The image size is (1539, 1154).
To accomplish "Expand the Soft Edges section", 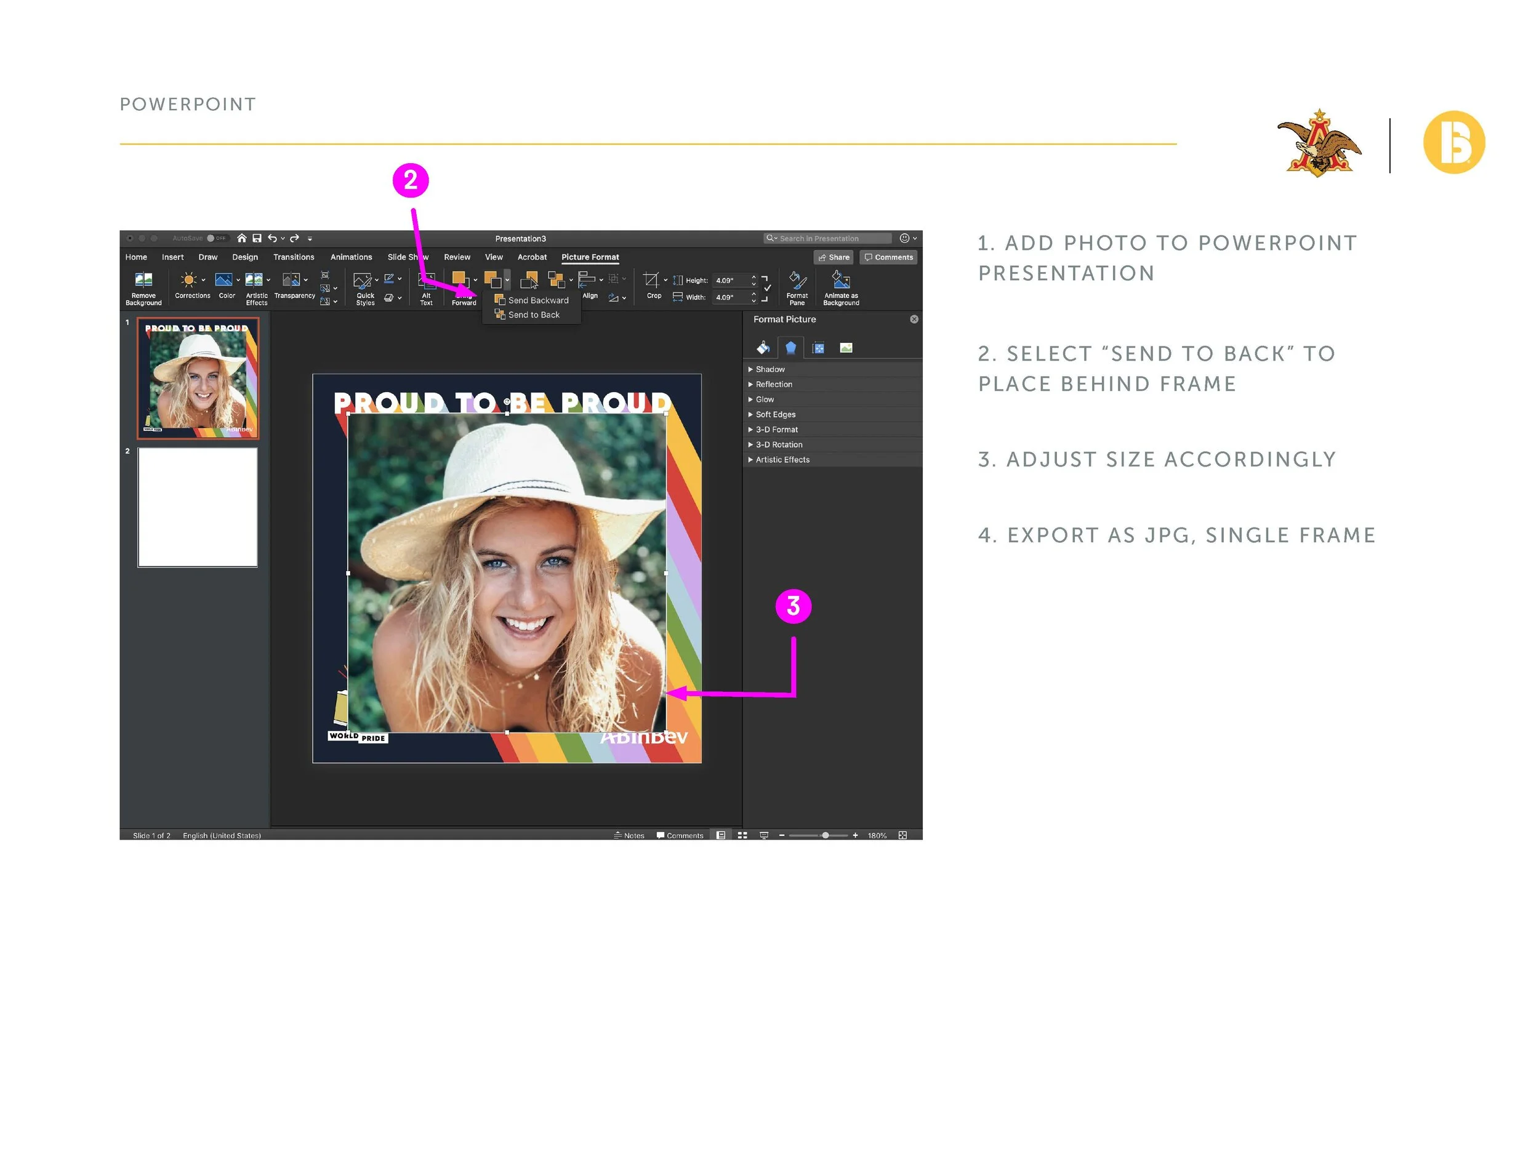I will (775, 415).
